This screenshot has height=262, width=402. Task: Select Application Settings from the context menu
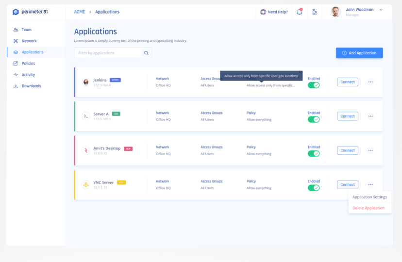point(369,197)
